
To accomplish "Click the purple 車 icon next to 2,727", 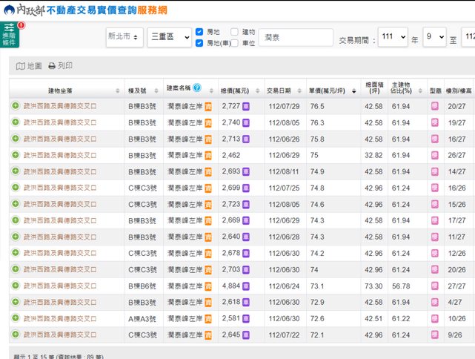I will (x=246, y=107).
